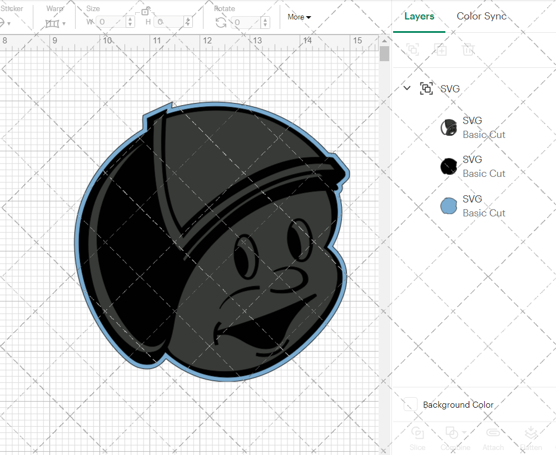The height and width of the screenshot is (455, 556).
Task: Switch to the Layers tab
Action: pyautogui.click(x=419, y=16)
